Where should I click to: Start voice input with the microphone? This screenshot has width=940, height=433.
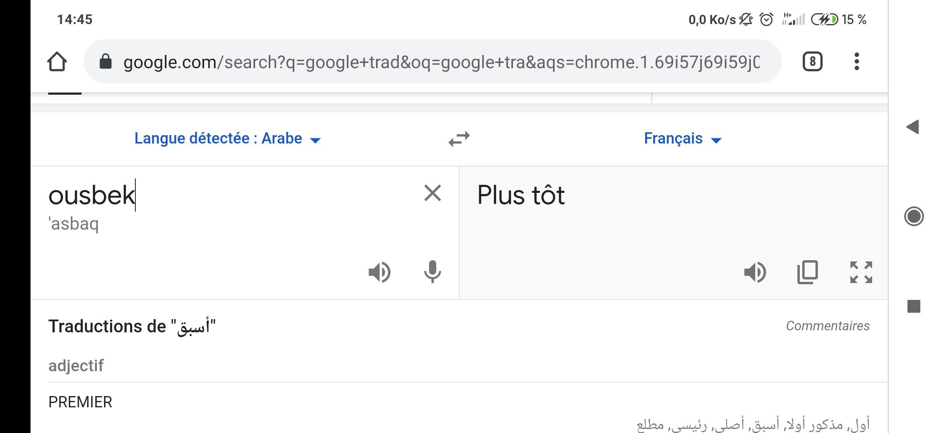click(x=433, y=272)
